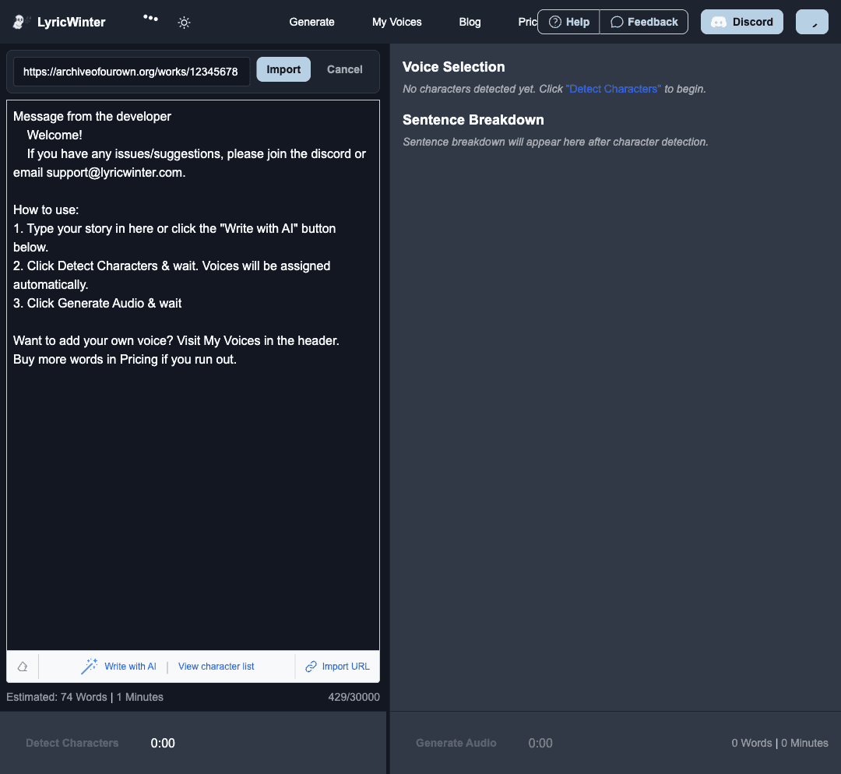The height and width of the screenshot is (774, 841).
Task: Click the Discord logo icon
Action: click(x=719, y=22)
